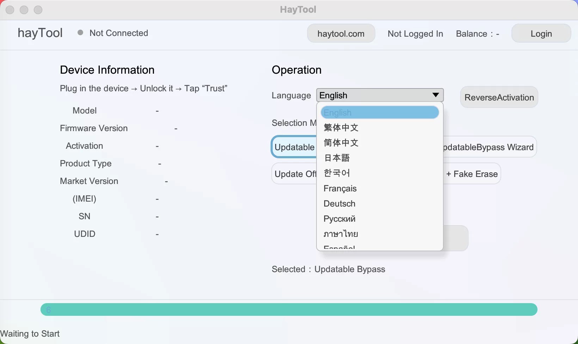Image resolution: width=578 pixels, height=344 pixels.
Task: Open the haytool.com website button
Action: click(341, 33)
